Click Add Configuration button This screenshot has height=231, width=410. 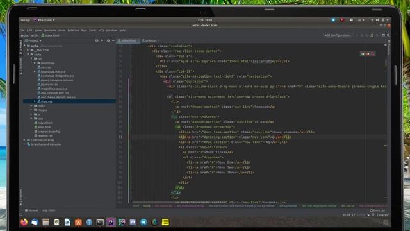pos(338,35)
